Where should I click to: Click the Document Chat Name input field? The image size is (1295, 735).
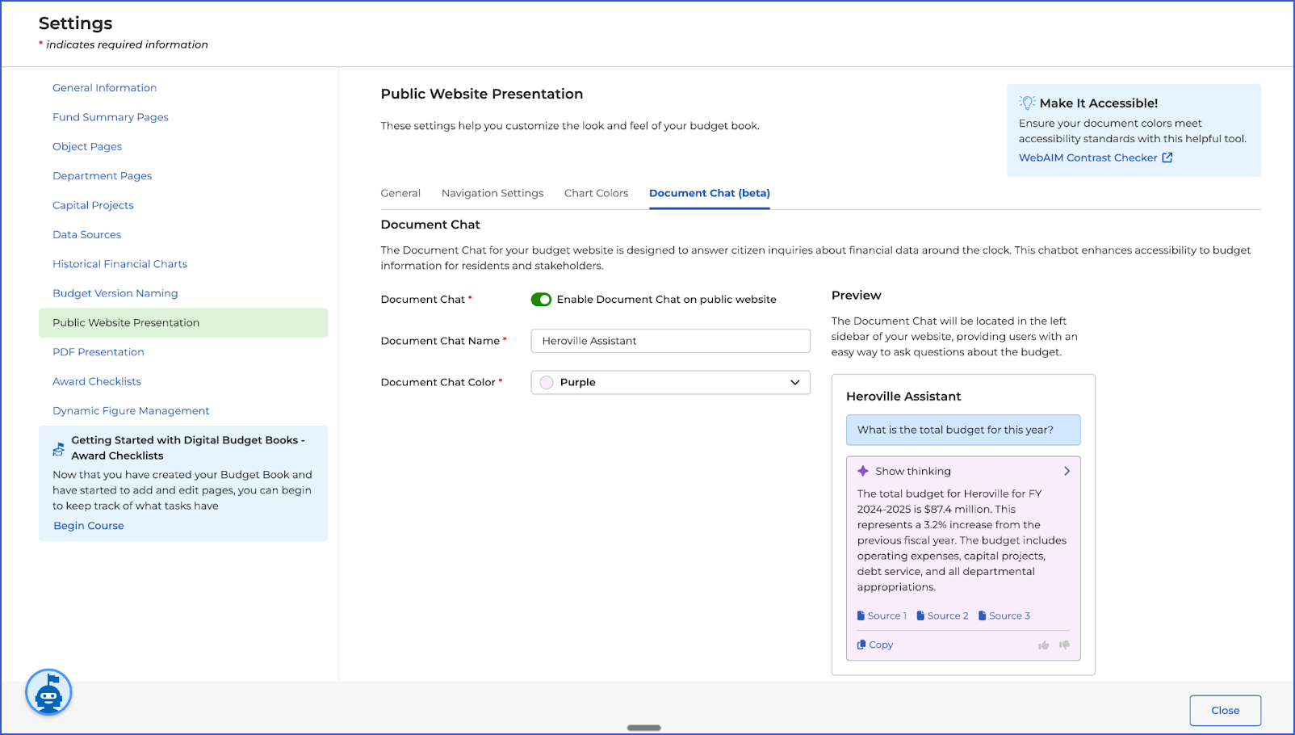(x=670, y=341)
